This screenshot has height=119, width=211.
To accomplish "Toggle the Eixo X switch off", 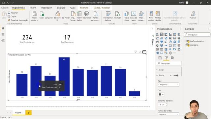I will [176, 75].
